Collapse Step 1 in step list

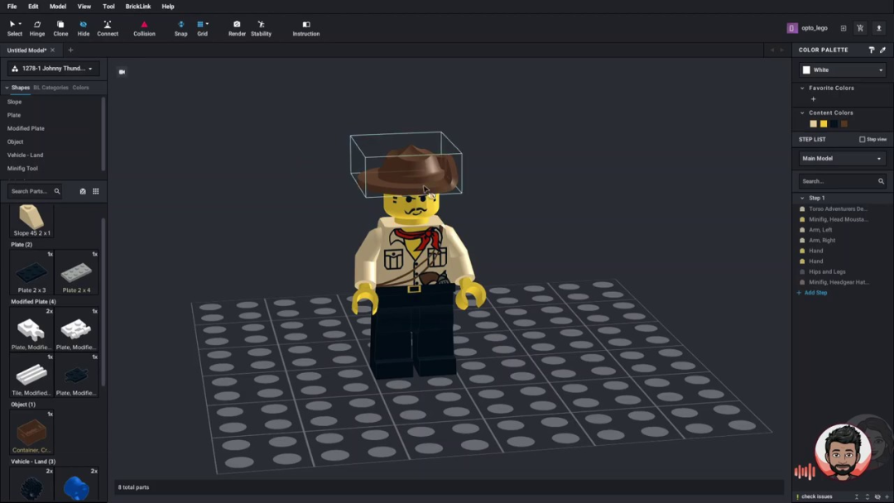pos(802,199)
